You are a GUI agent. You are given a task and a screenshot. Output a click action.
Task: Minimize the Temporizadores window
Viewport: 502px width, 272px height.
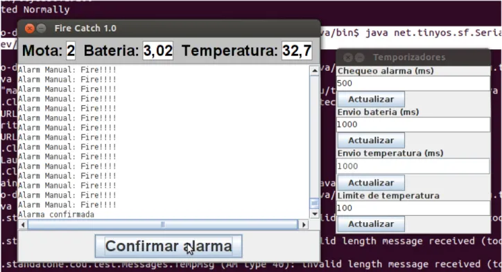click(x=360, y=57)
